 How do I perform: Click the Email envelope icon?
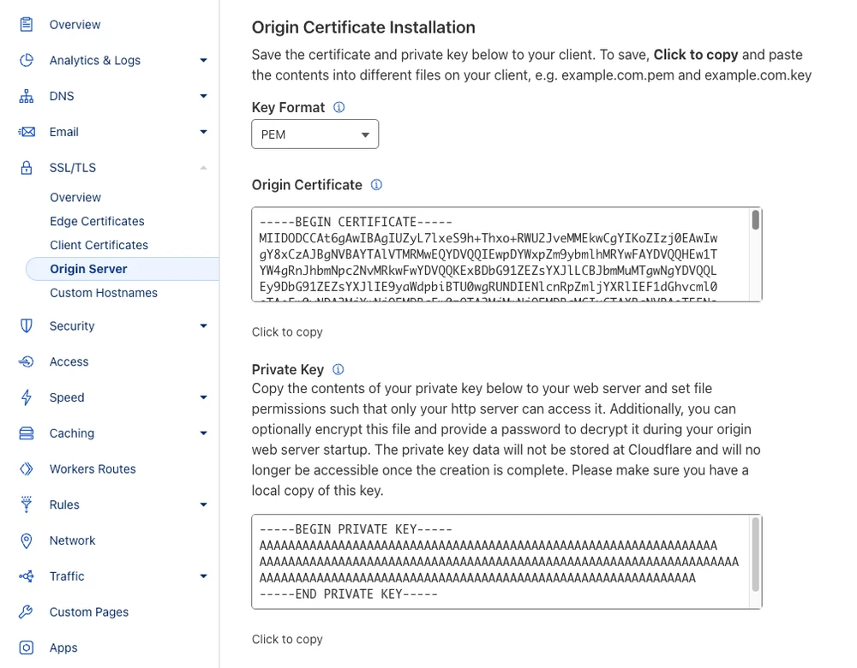[x=27, y=132]
